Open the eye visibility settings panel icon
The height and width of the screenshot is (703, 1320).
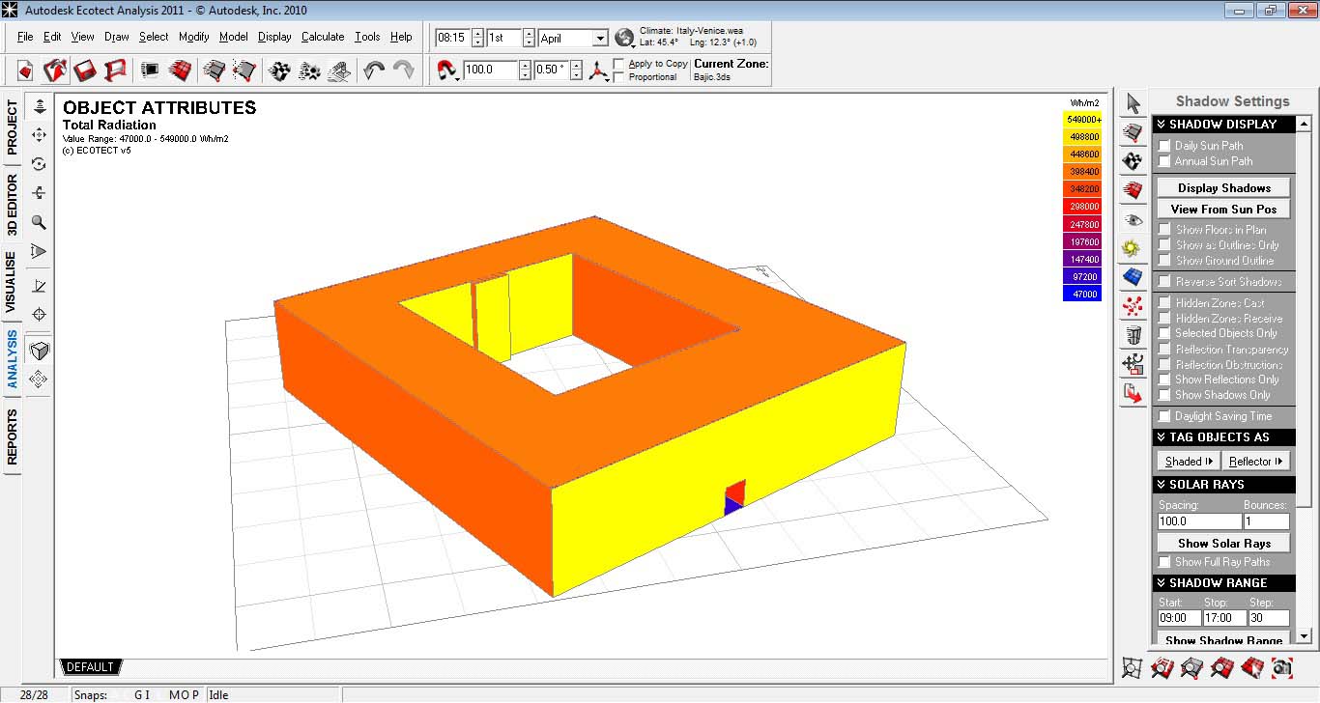(x=1133, y=219)
